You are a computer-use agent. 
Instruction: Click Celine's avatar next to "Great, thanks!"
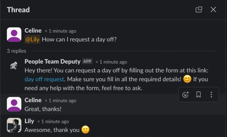(14, 104)
